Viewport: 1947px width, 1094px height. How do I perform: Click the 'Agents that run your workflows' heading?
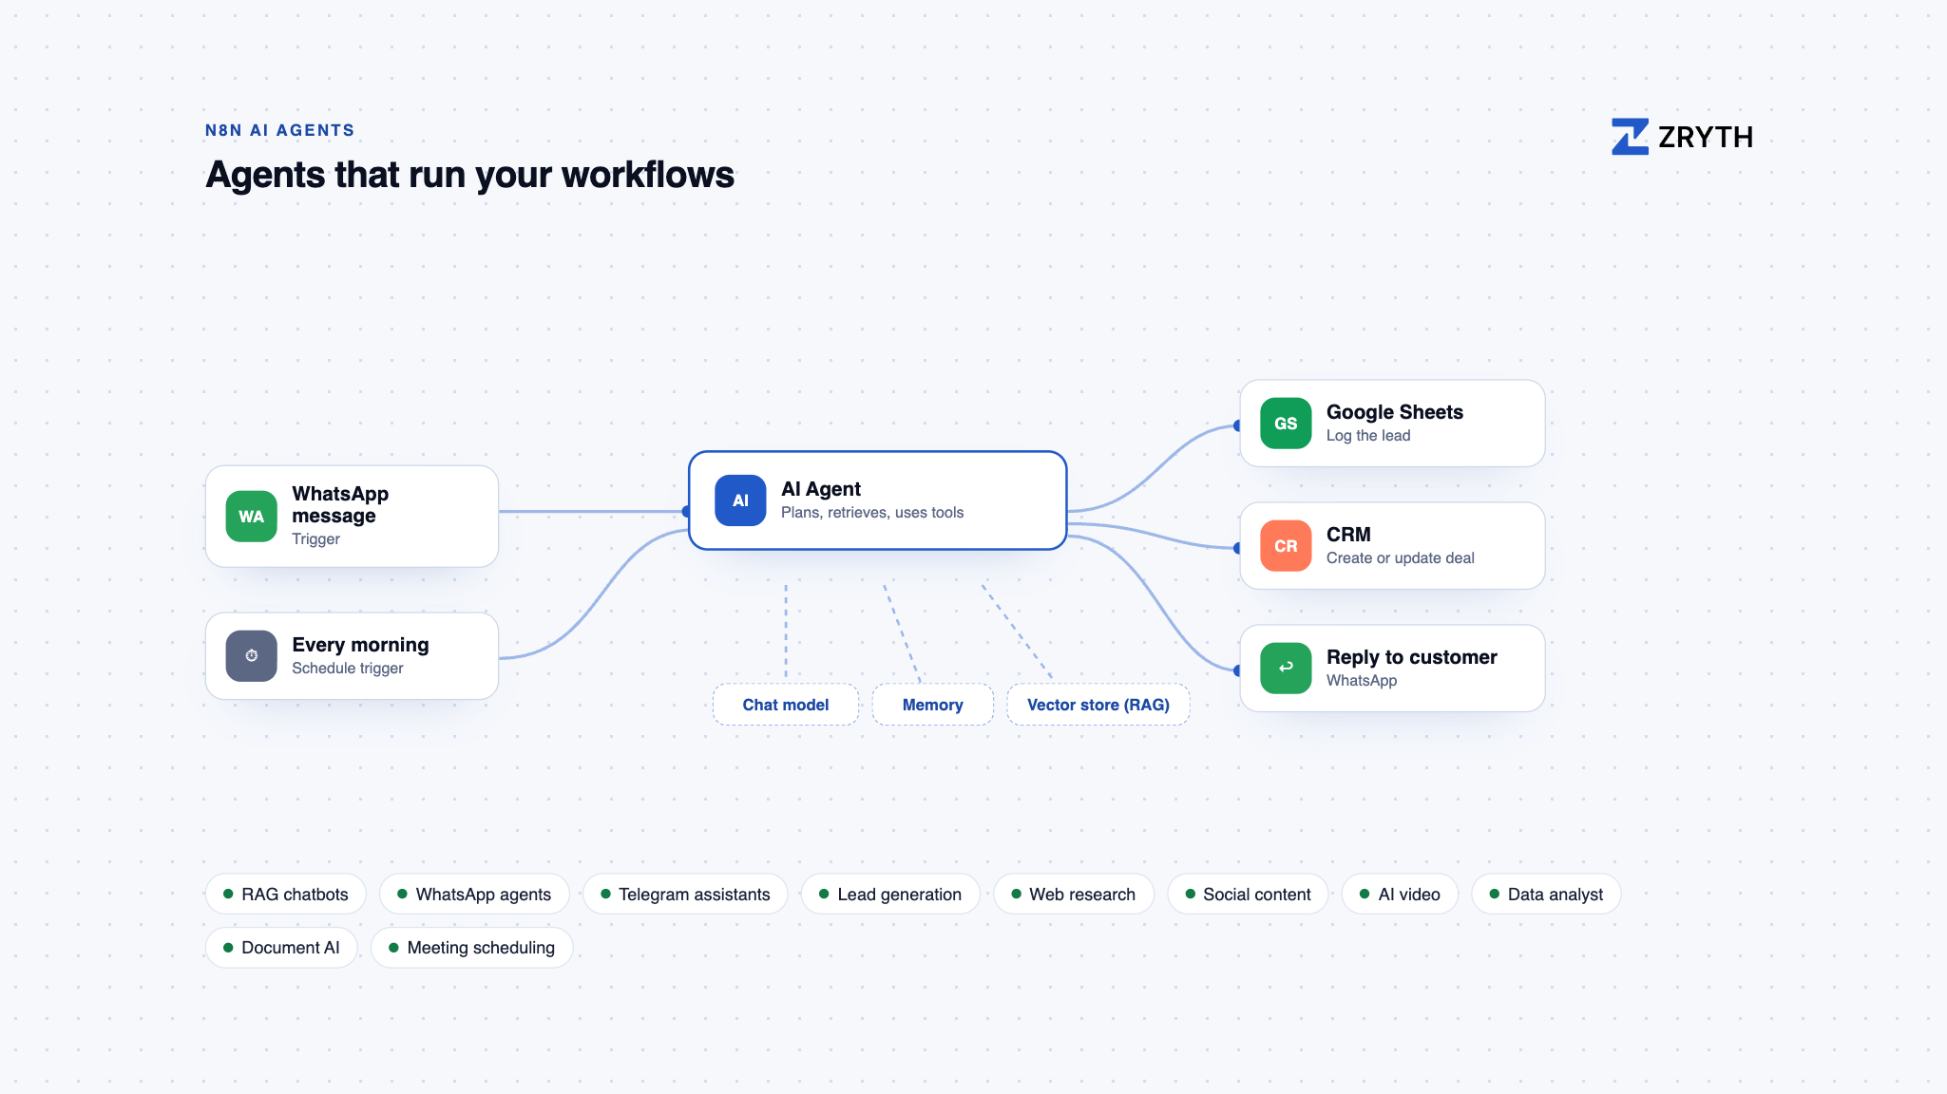click(x=470, y=175)
